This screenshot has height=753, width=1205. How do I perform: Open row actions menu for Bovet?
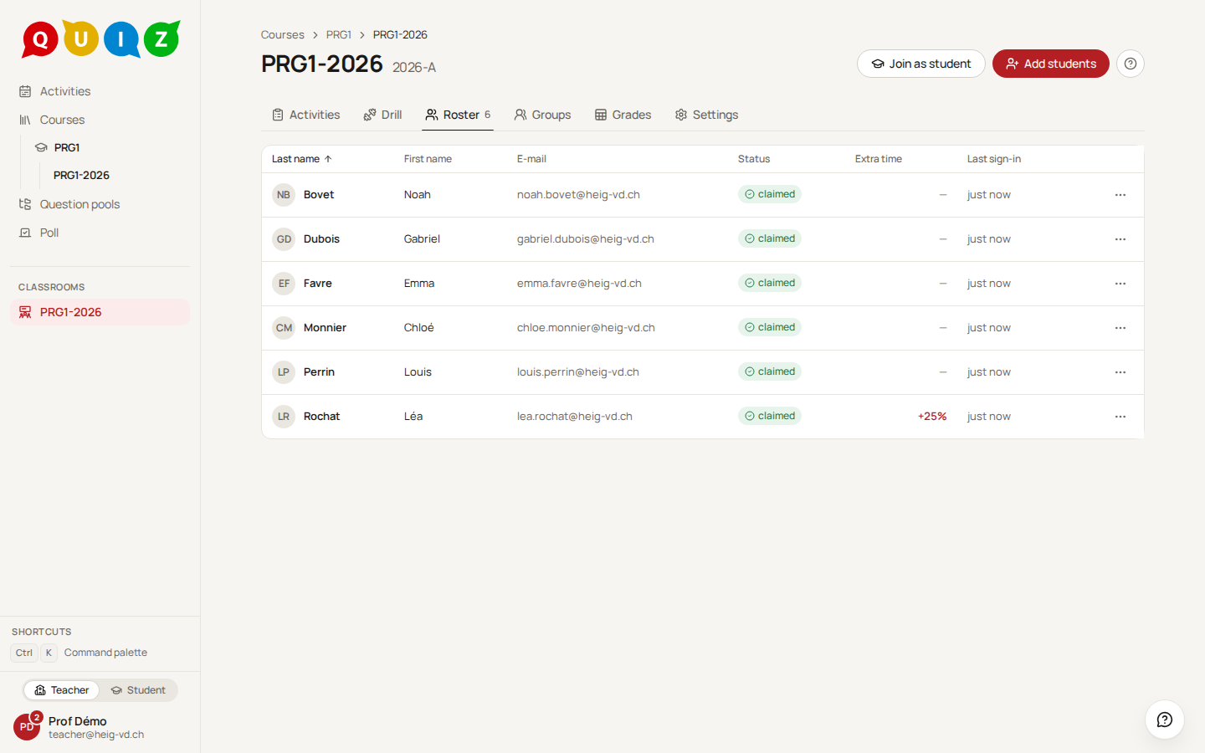point(1120,195)
